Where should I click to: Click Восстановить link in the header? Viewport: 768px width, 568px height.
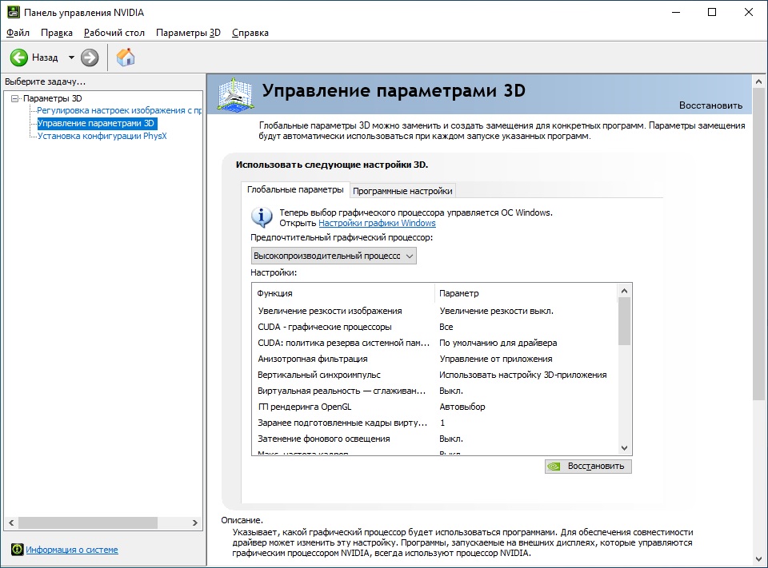pyautogui.click(x=710, y=105)
